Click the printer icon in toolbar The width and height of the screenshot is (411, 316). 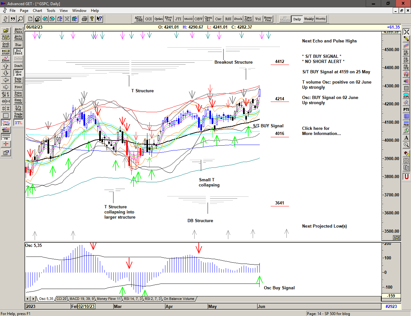pos(84,19)
